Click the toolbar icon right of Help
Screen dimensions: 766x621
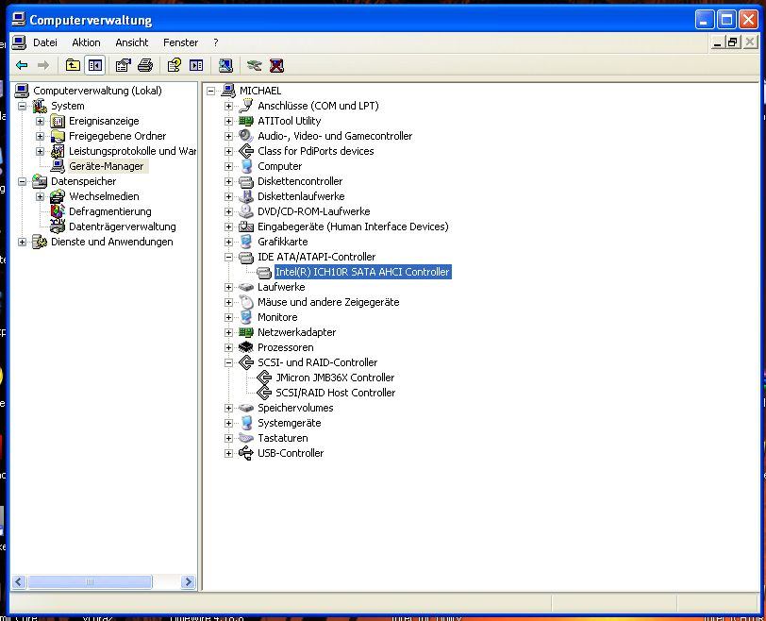tap(196, 65)
